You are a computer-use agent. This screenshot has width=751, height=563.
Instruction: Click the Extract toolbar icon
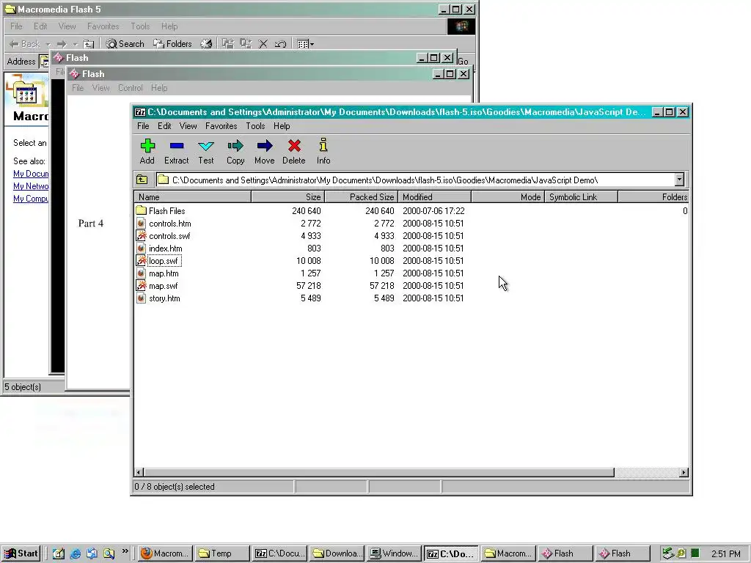[176, 151]
